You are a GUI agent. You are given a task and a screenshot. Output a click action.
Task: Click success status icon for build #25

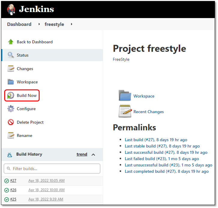[7, 200]
